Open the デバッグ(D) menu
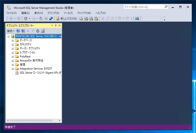The width and height of the screenshot is (196, 133). (x=53, y=13)
